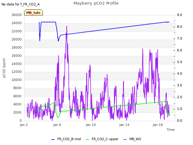Click the pCO2 (ppm) y-axis label
193x145 pixels.
pos(4,68)
